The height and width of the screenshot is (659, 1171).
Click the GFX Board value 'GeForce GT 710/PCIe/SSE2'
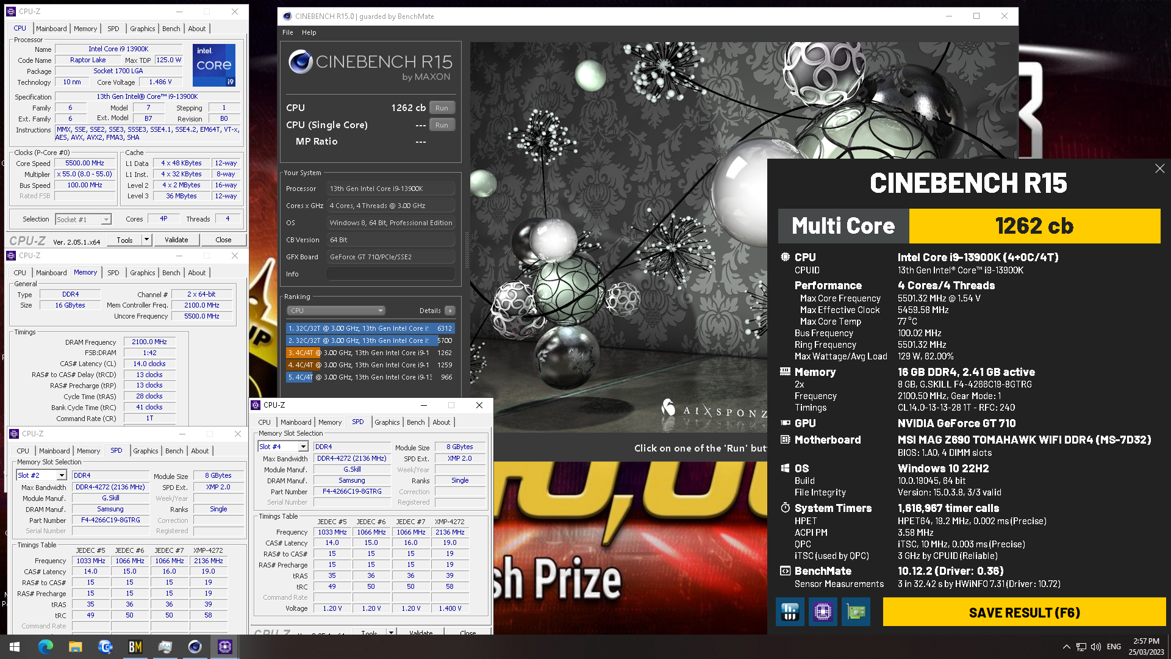coord(391,257)
